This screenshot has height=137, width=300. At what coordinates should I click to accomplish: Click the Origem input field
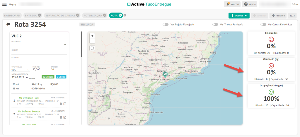coord(39,52)
